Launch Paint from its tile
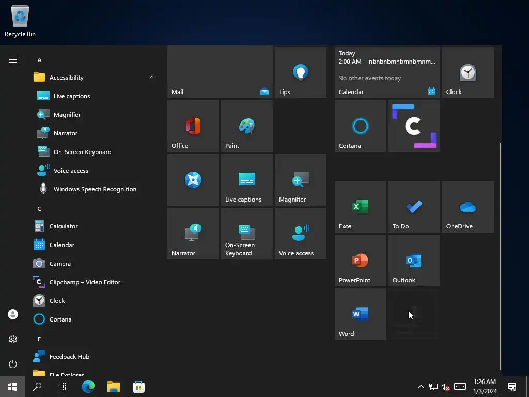The width and height of the screenshot is (529, 397). (x=247, y=126)
